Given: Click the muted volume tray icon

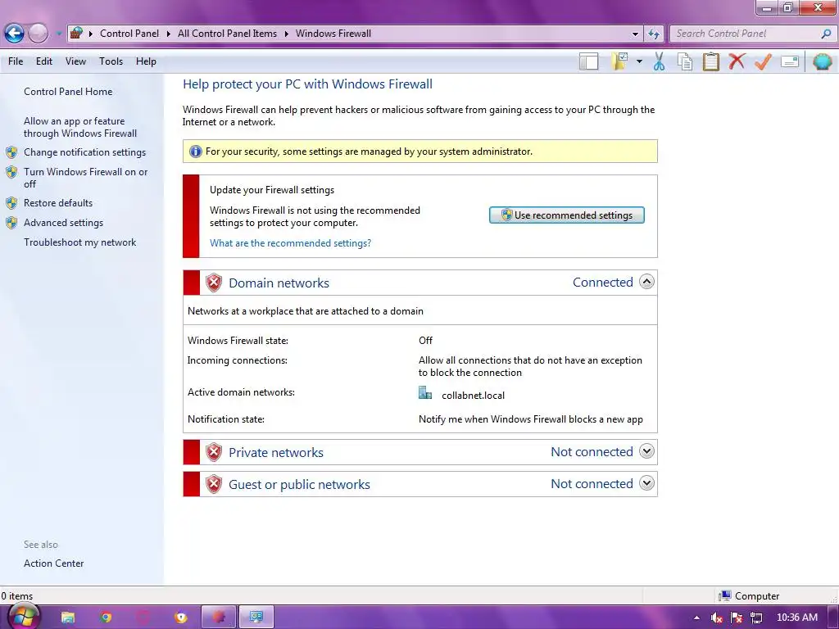Looking at the screenshot, I should [716, 618].
